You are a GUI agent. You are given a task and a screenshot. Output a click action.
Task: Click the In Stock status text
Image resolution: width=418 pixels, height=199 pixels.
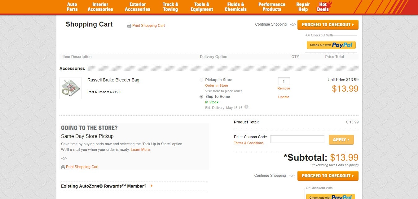tap(212, 102)
